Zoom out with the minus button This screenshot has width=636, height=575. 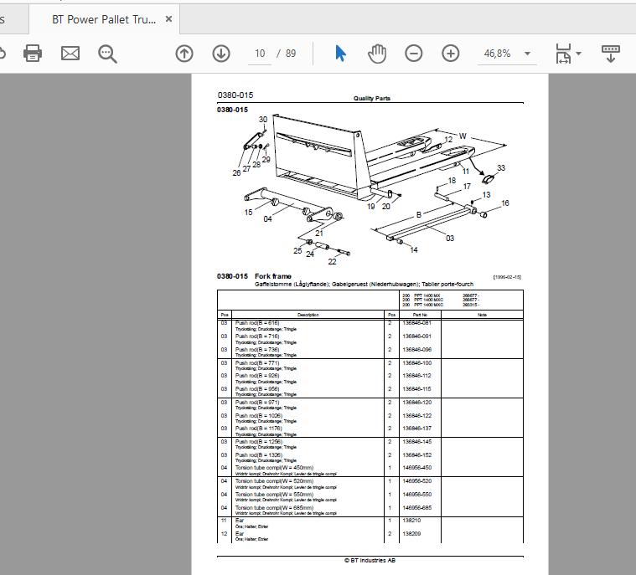click(414, 54)
